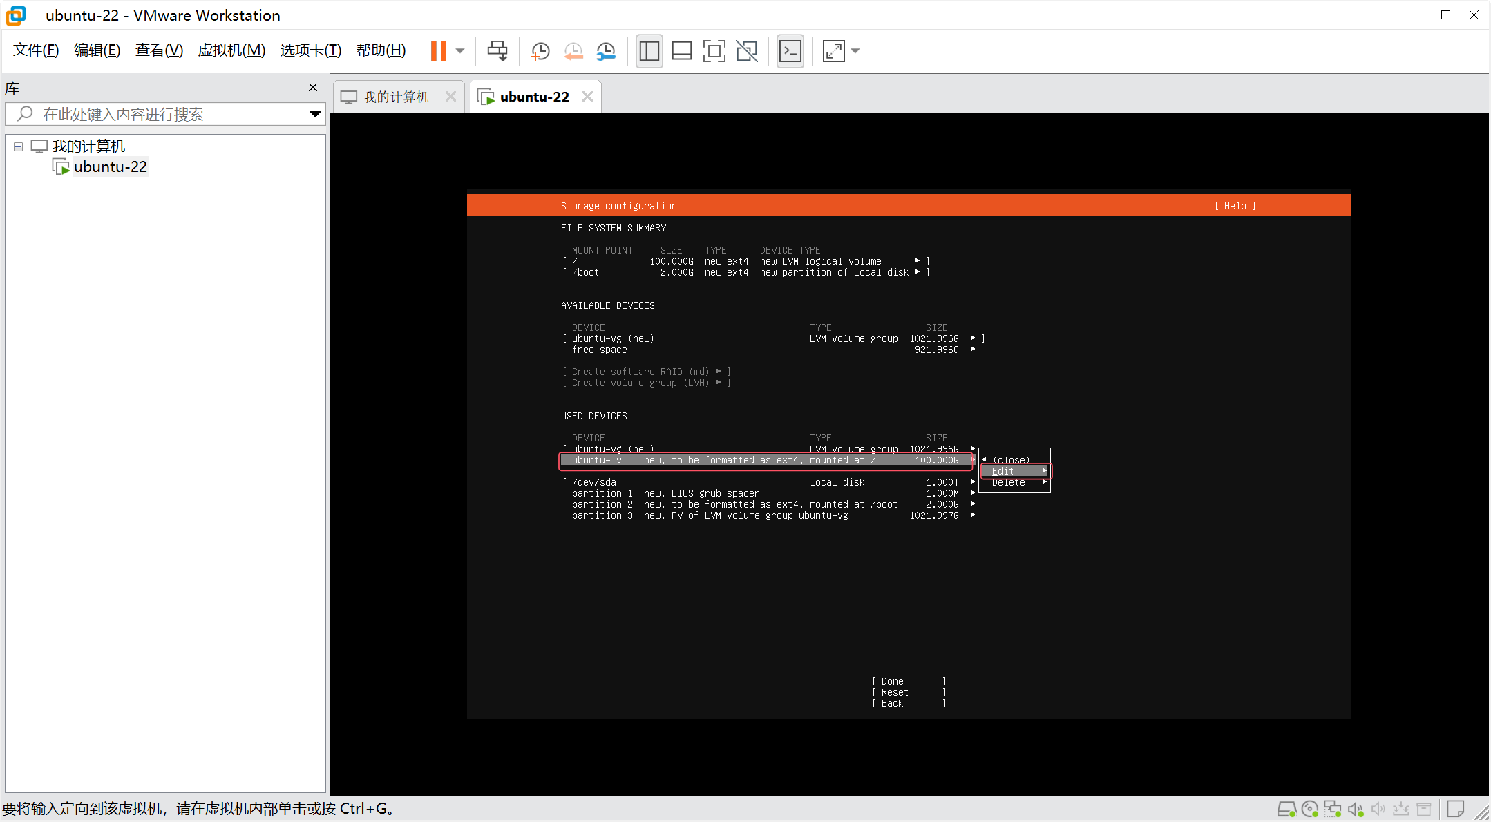Screen dimensions: 1491x822
Task: Select the /boot mount point row
Action: tap(745, 272)
